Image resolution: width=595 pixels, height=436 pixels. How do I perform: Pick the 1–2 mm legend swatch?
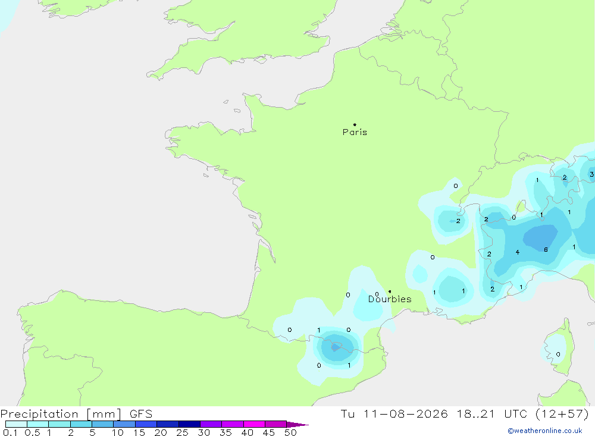[59, 424]
